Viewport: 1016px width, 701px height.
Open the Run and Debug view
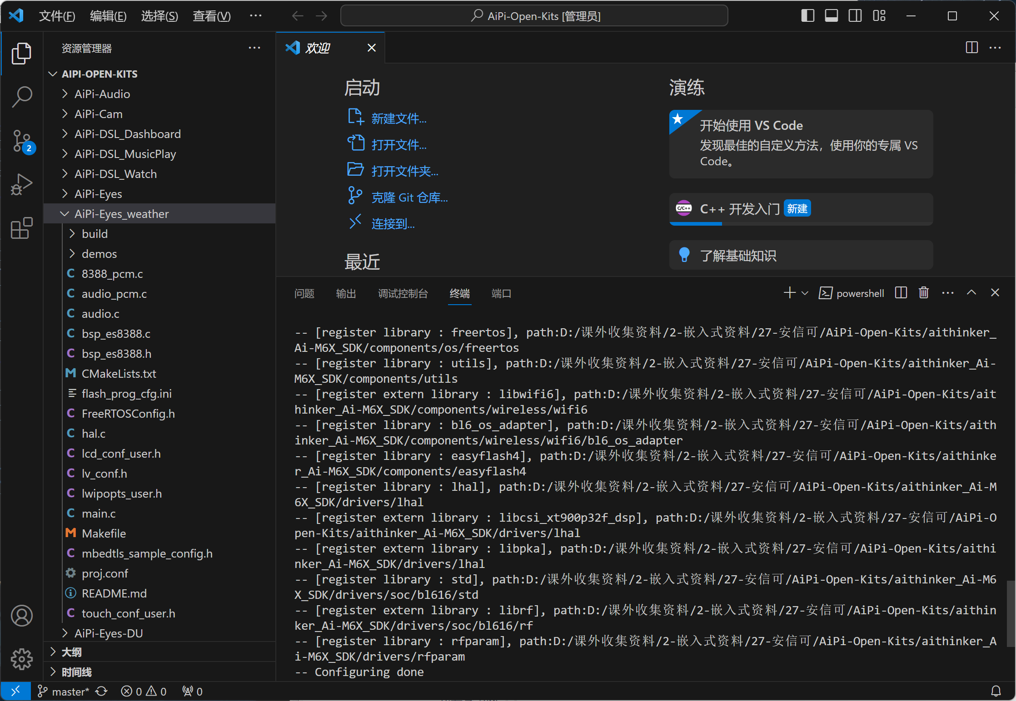click(x=21, y=184)
